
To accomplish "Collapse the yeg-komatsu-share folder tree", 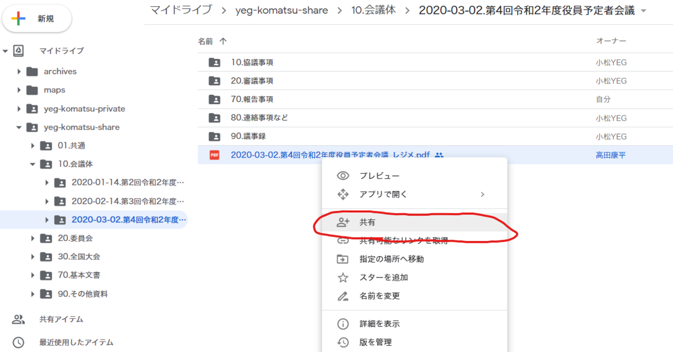I will (19, 127).
